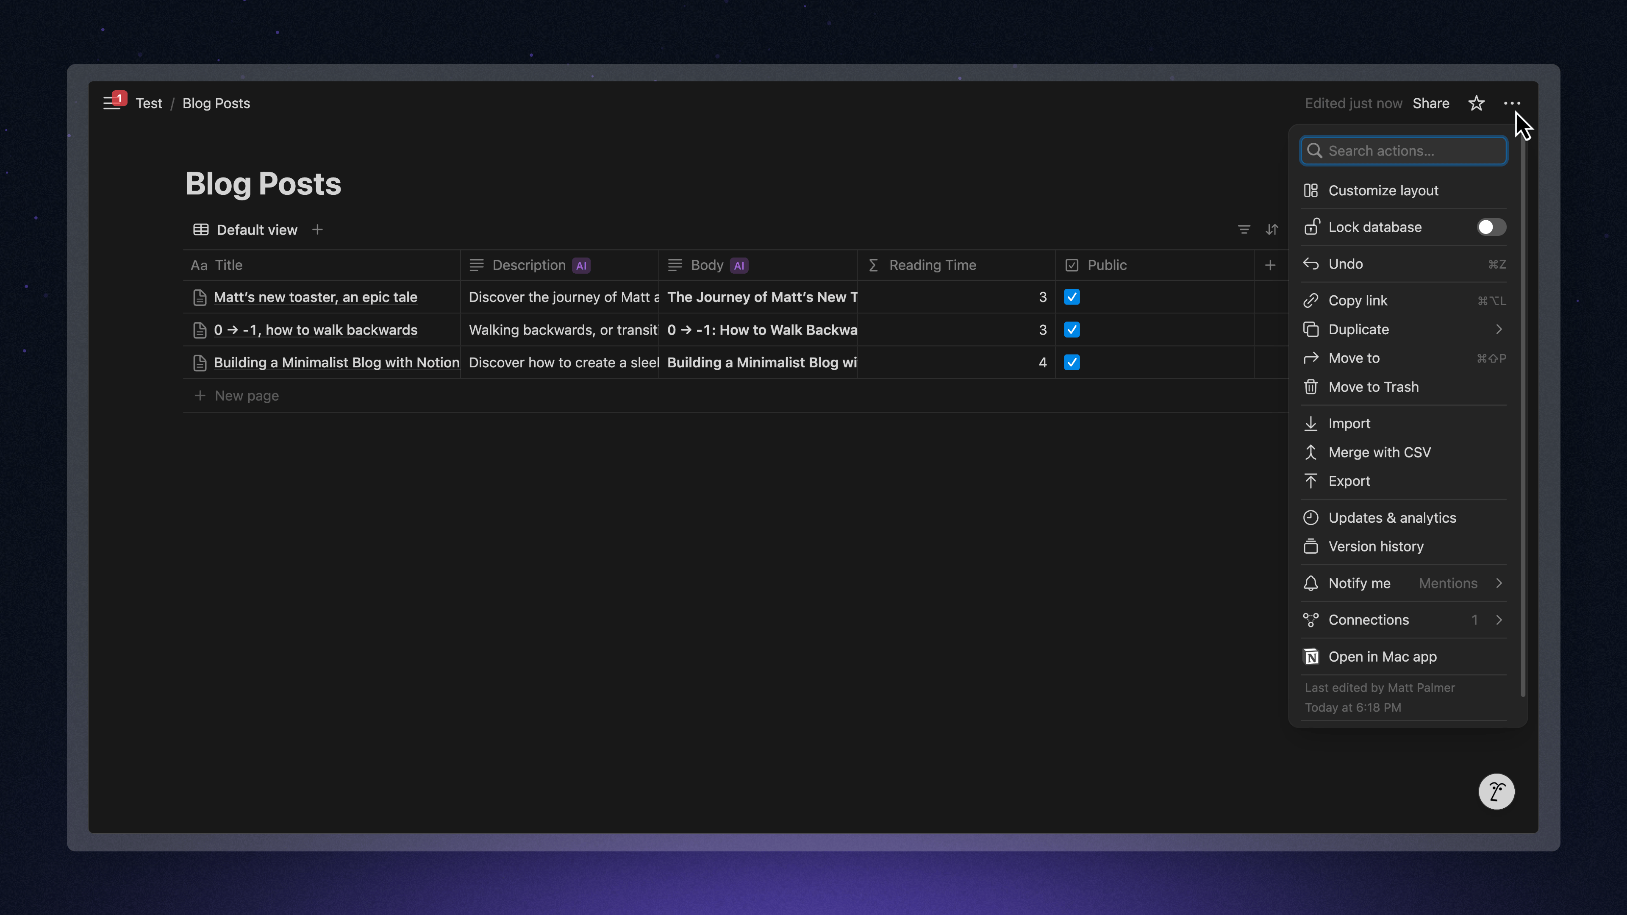Uncheck Public for Matt's new toaster
This screenshot has width=1627, height=915.
[x=1072, y=297]
